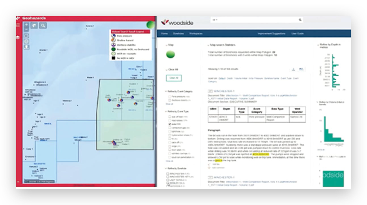Viewport: 367px width, 205px height.
Task: Collapse Refine by Volume Initial
Action: pyautogui.click(x=317, y=102)
